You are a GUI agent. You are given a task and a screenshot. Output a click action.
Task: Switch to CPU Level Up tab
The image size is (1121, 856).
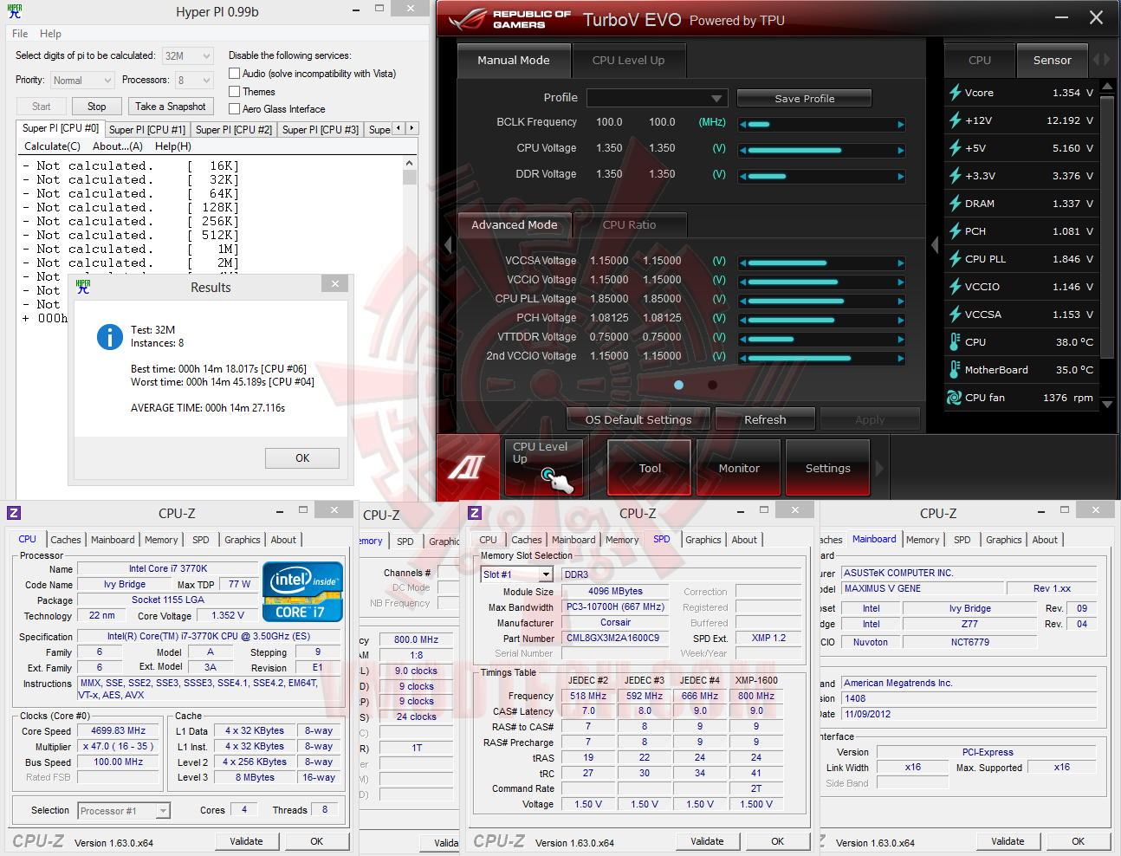(x=628, y=61)
